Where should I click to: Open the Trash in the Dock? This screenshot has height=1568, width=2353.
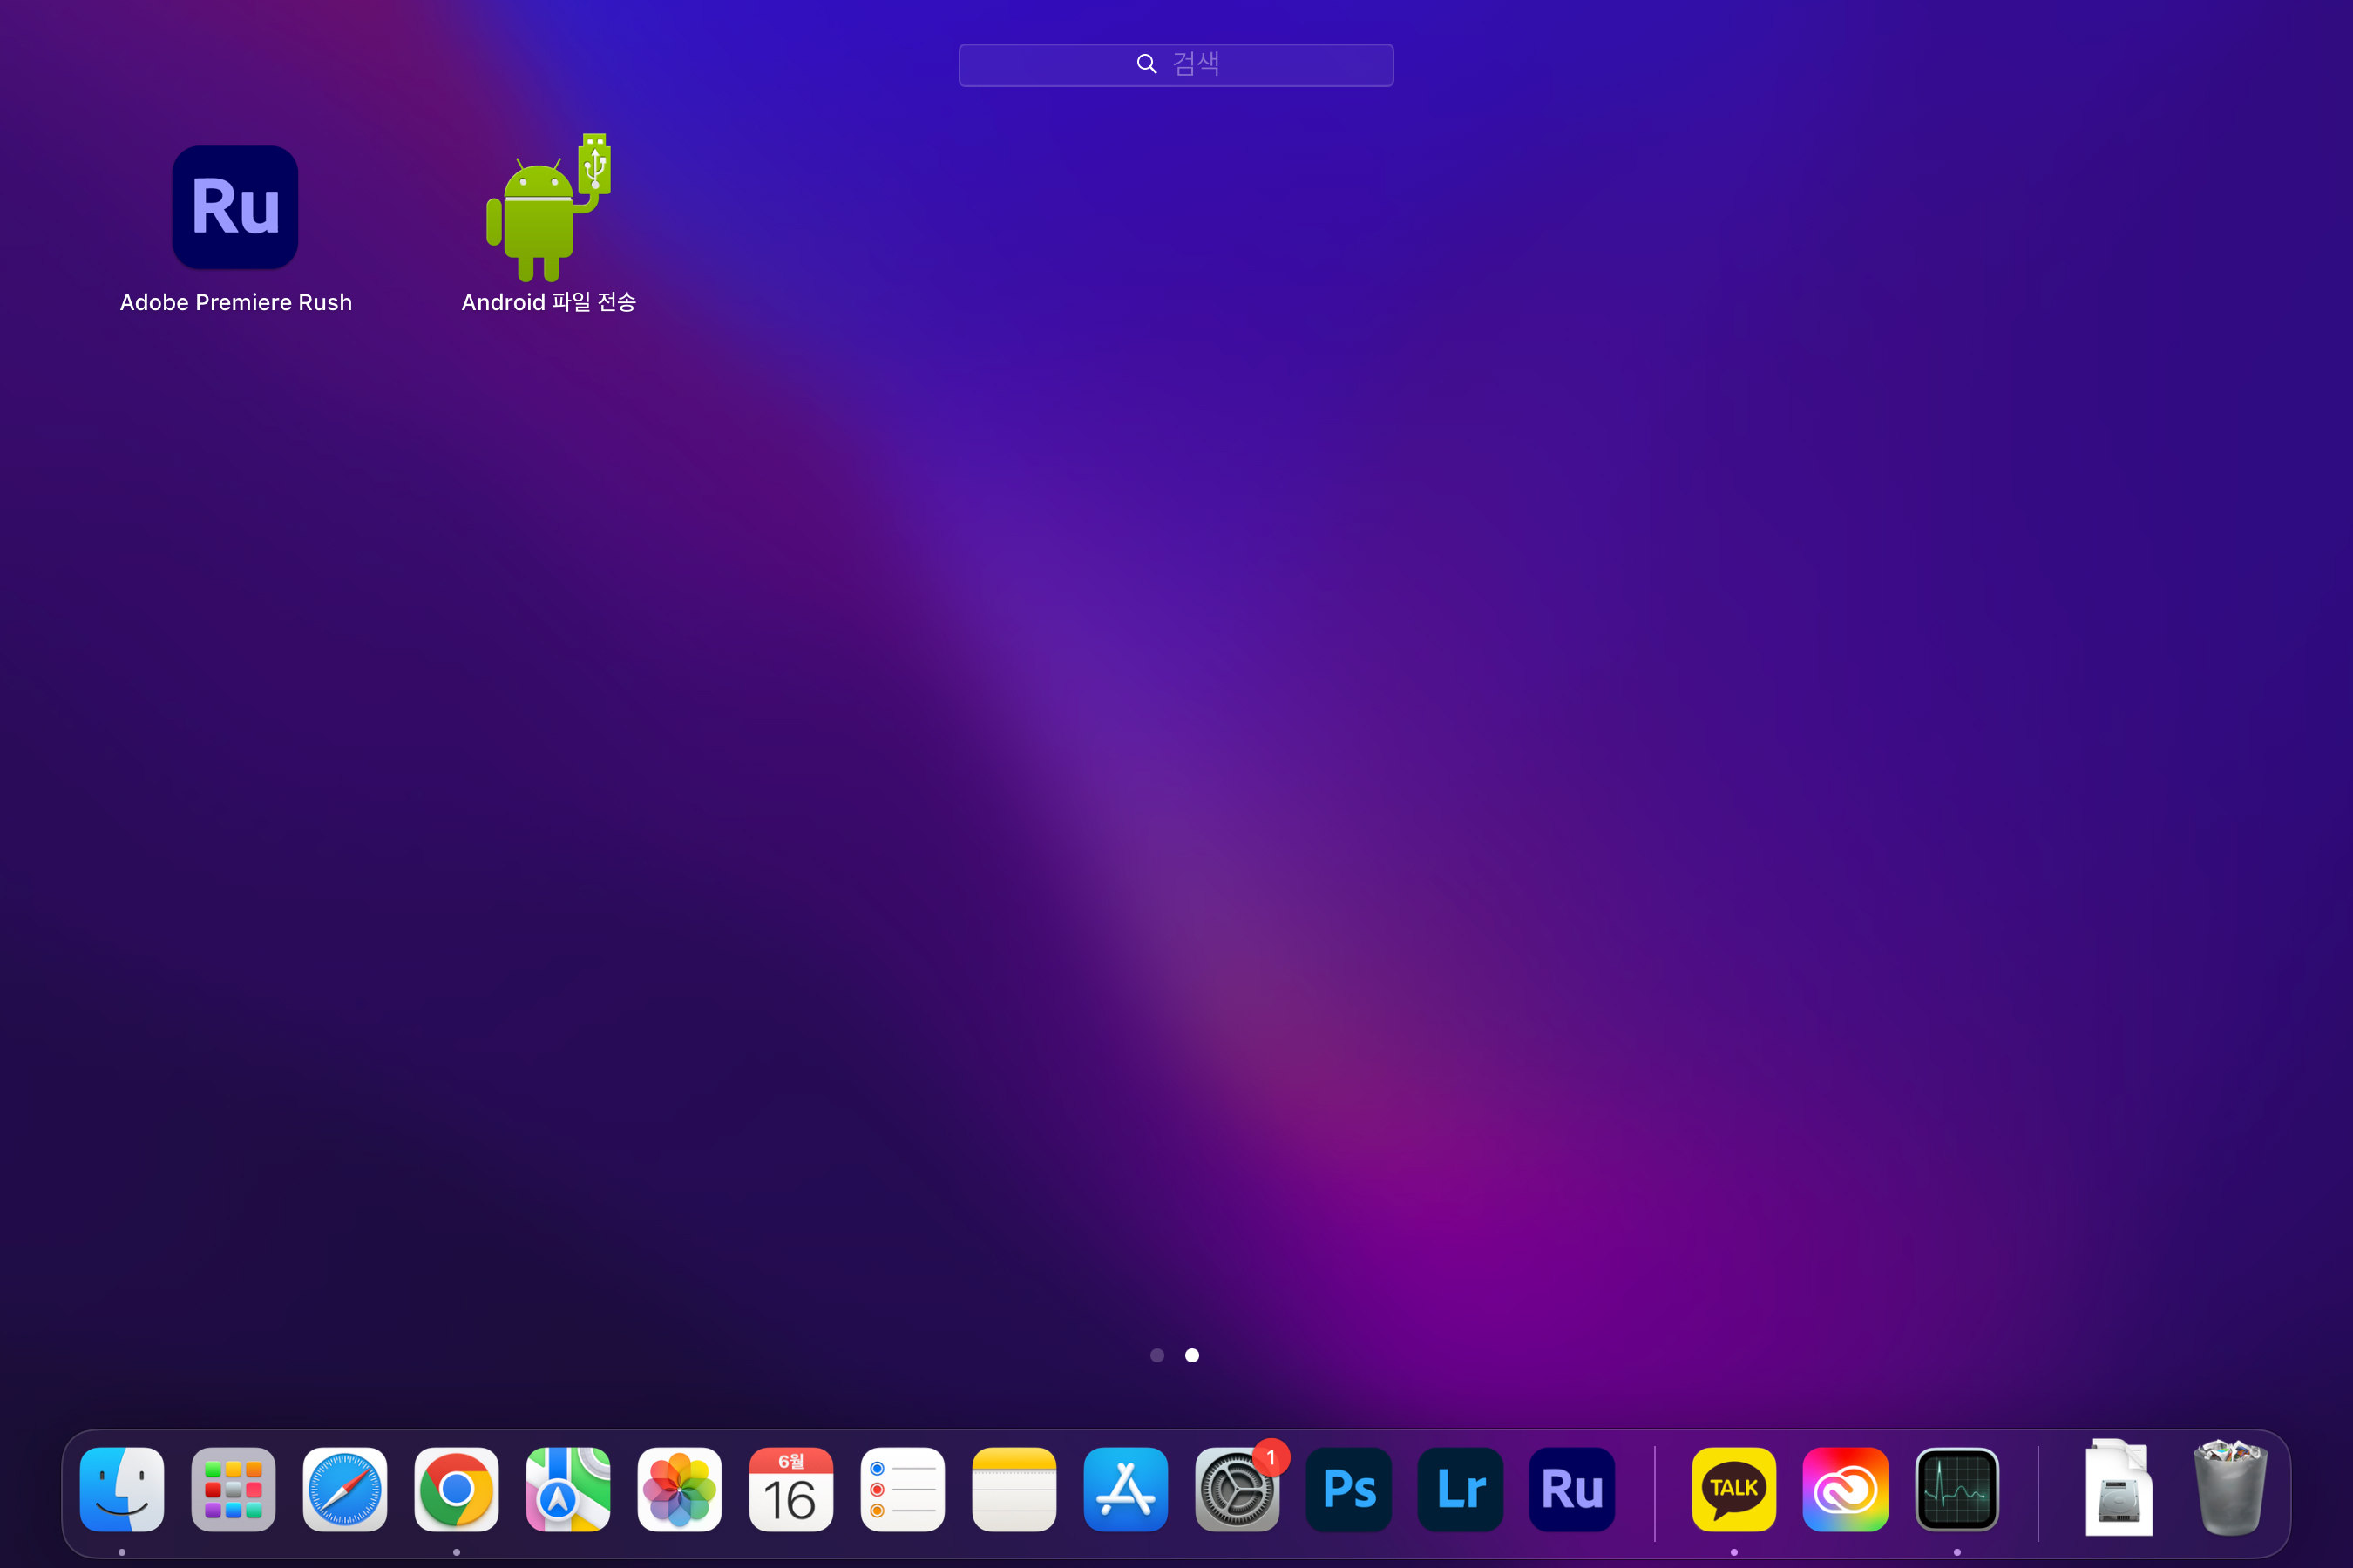(2230, 1487)
